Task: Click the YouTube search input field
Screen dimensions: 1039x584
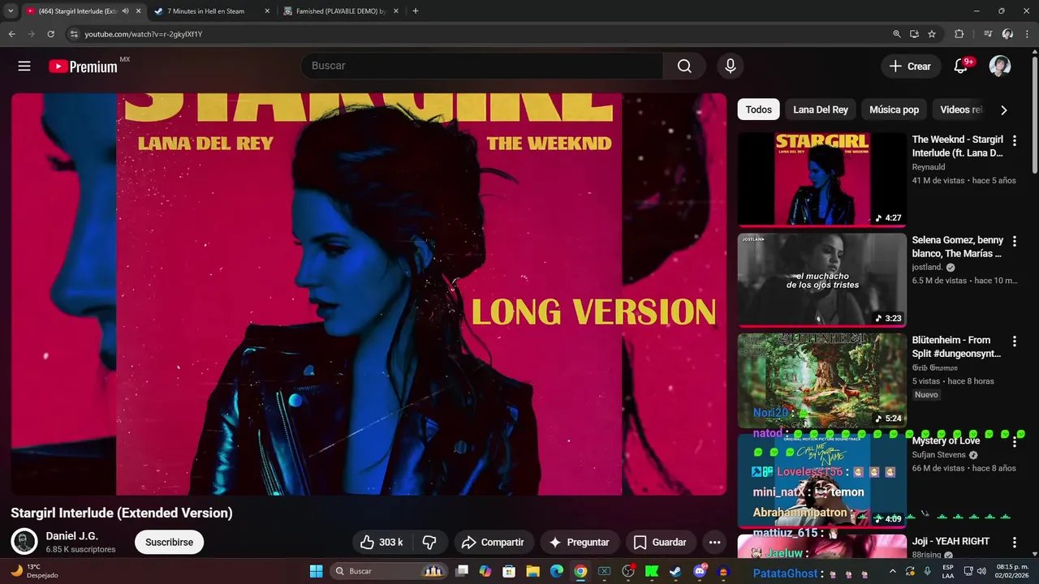Action: (482, 67)
